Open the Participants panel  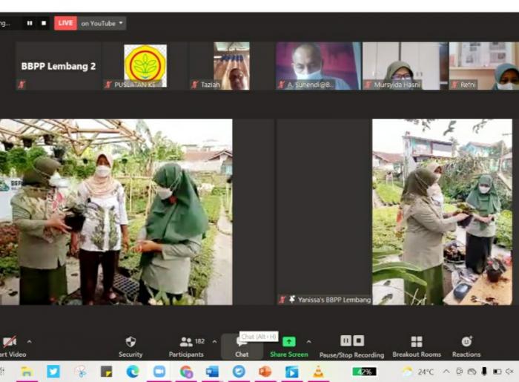[186, 345]
